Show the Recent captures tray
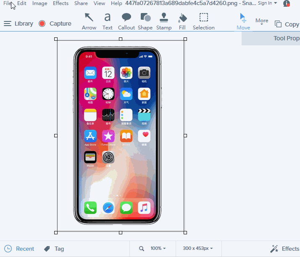 point(19,249)
